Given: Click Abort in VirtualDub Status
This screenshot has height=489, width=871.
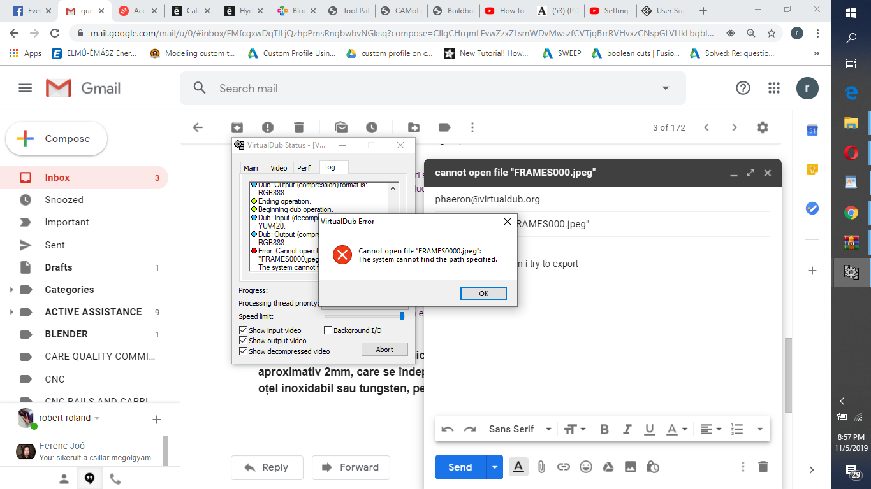Looking at the screenshot, I should 384,350.
